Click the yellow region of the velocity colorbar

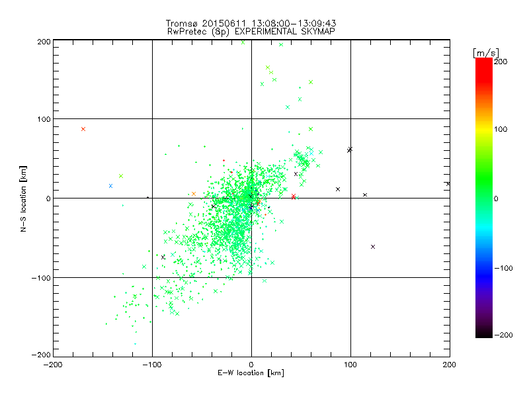484,130
